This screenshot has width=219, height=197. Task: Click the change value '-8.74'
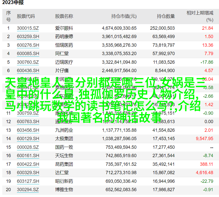208,156
